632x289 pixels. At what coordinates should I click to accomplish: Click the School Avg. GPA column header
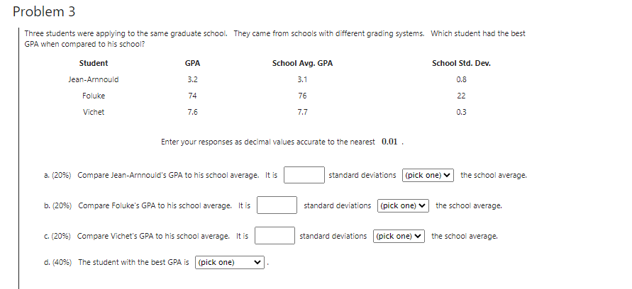click(303, 63)
